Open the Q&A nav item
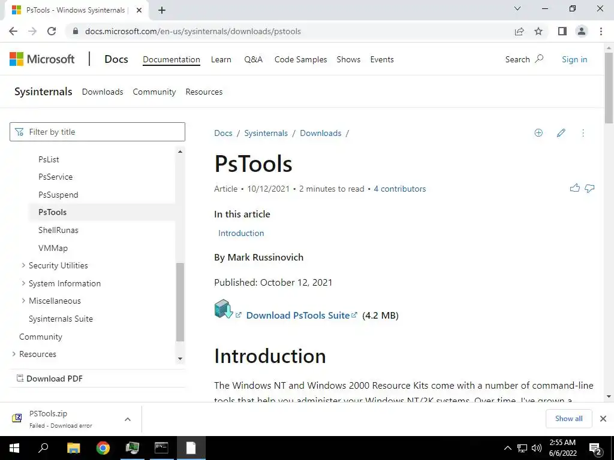 [x=254, y=59]
